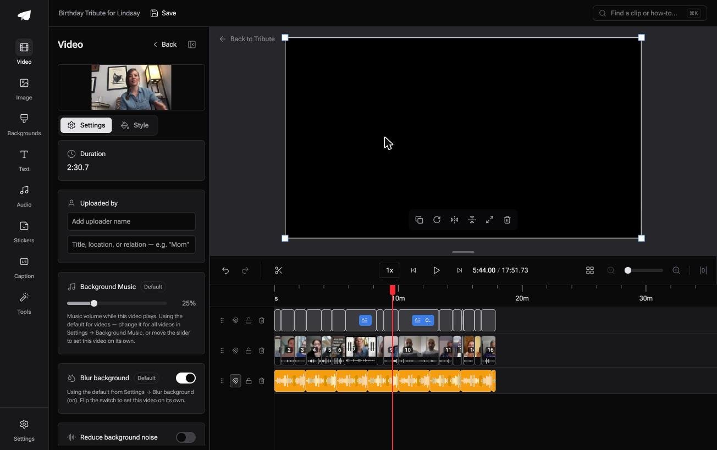Enable Reduce background noise switch
The image size is (717, 450).
186,437
